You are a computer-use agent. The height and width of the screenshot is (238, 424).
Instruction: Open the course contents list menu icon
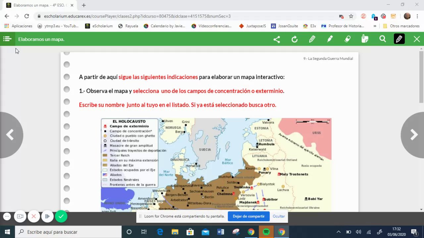[x=7, y=39]
